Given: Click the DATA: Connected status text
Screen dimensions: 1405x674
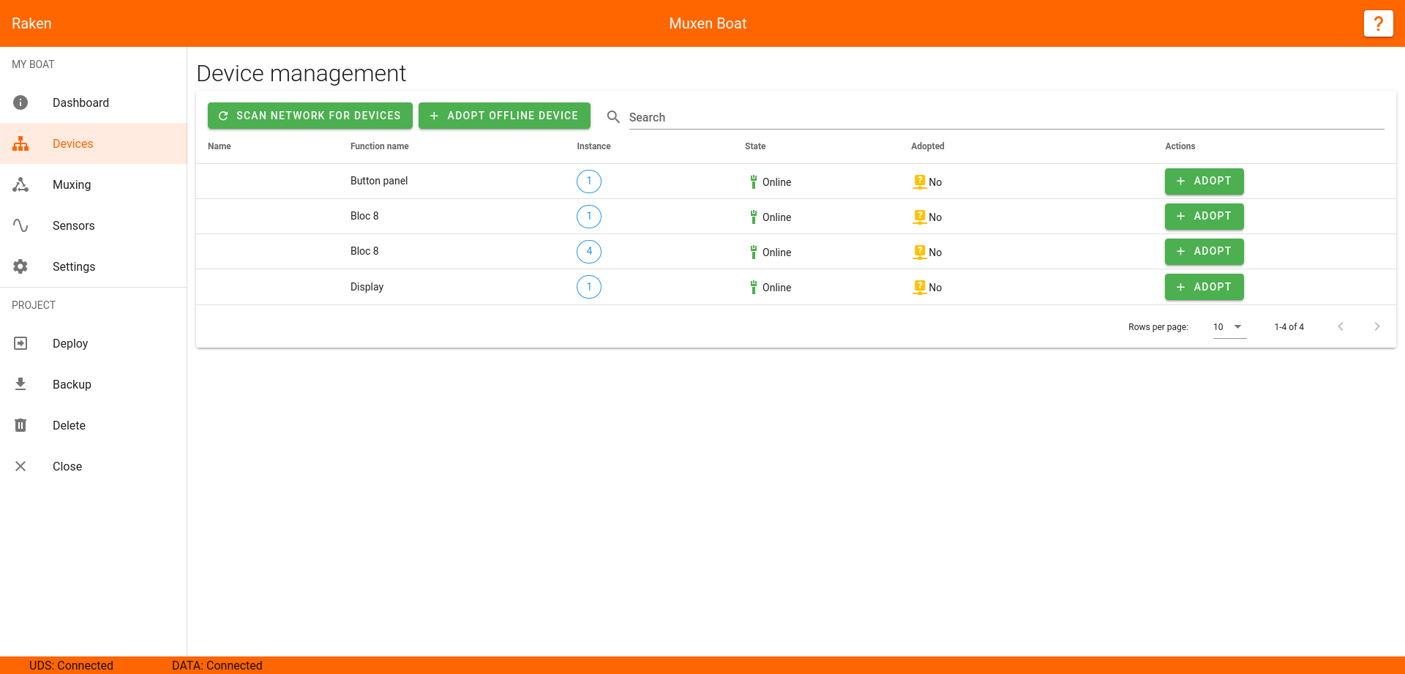Looking at the screenshot, I should (x=217, y=665).
